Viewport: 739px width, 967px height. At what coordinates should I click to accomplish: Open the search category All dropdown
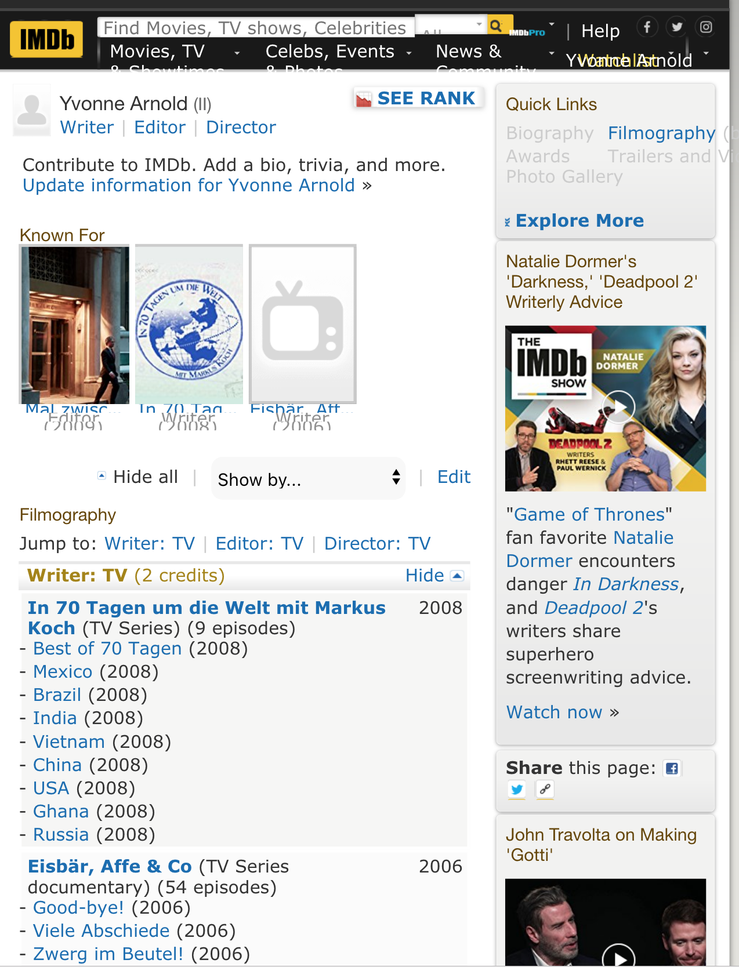[451, 26]
